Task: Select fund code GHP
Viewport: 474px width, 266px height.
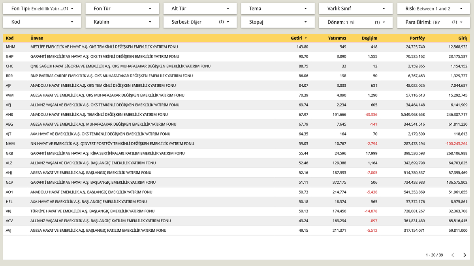Action: pyautogui.click(x=10, y=57)
